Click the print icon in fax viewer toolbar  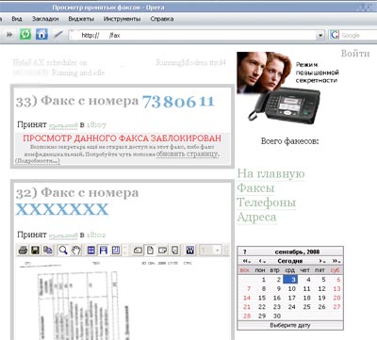pyautogui.click(x=23, y=251)
